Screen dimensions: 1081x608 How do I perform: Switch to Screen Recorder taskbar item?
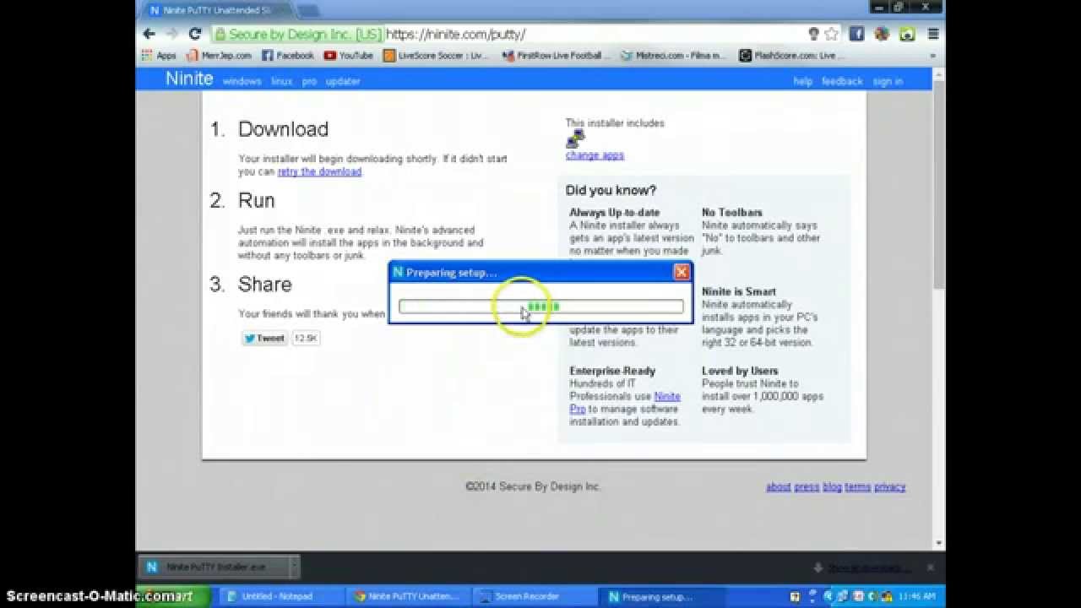pyautogui.click(x=535, y=596)
